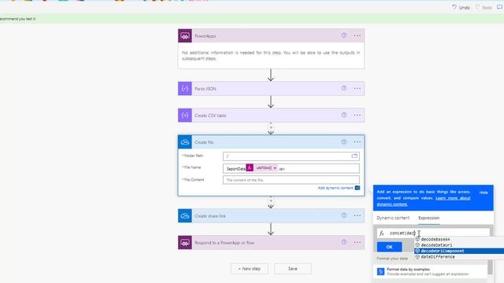Select decodeBase64 suggestion
504x283 pixels.
(x=435, y=239)
